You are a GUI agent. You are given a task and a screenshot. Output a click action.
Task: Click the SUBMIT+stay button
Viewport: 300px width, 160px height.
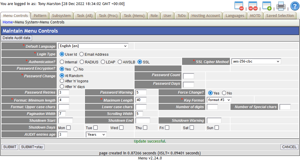point(32,147)
